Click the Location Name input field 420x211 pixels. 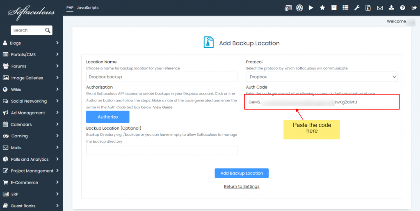[x=162, y=76]
